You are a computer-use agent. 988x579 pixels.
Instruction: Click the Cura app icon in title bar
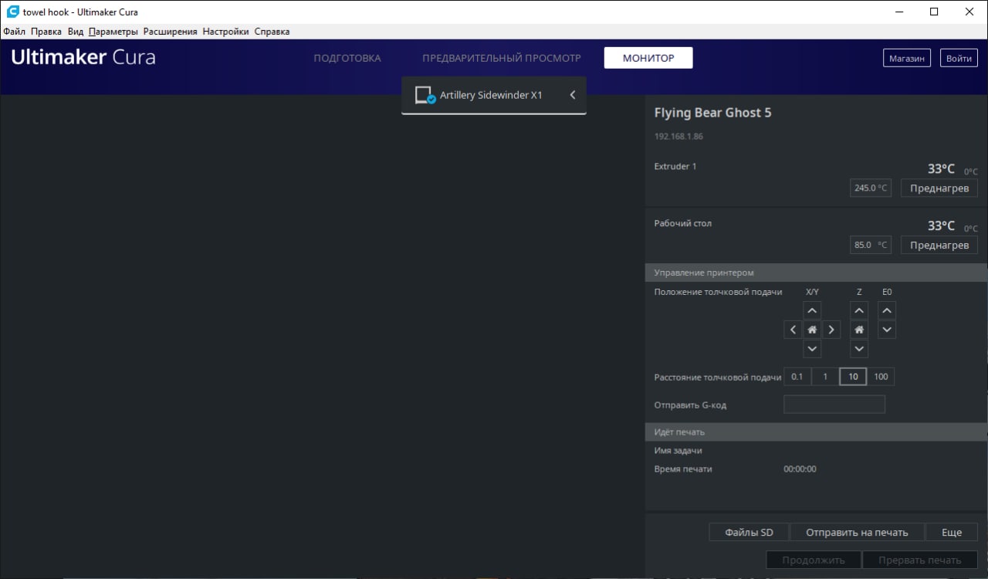click(12, 12)
